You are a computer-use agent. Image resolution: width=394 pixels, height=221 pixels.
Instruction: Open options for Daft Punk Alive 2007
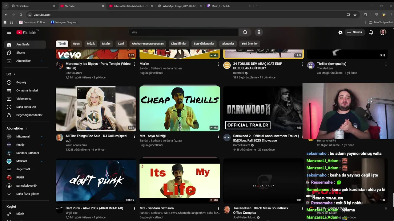tap(135, 208)
